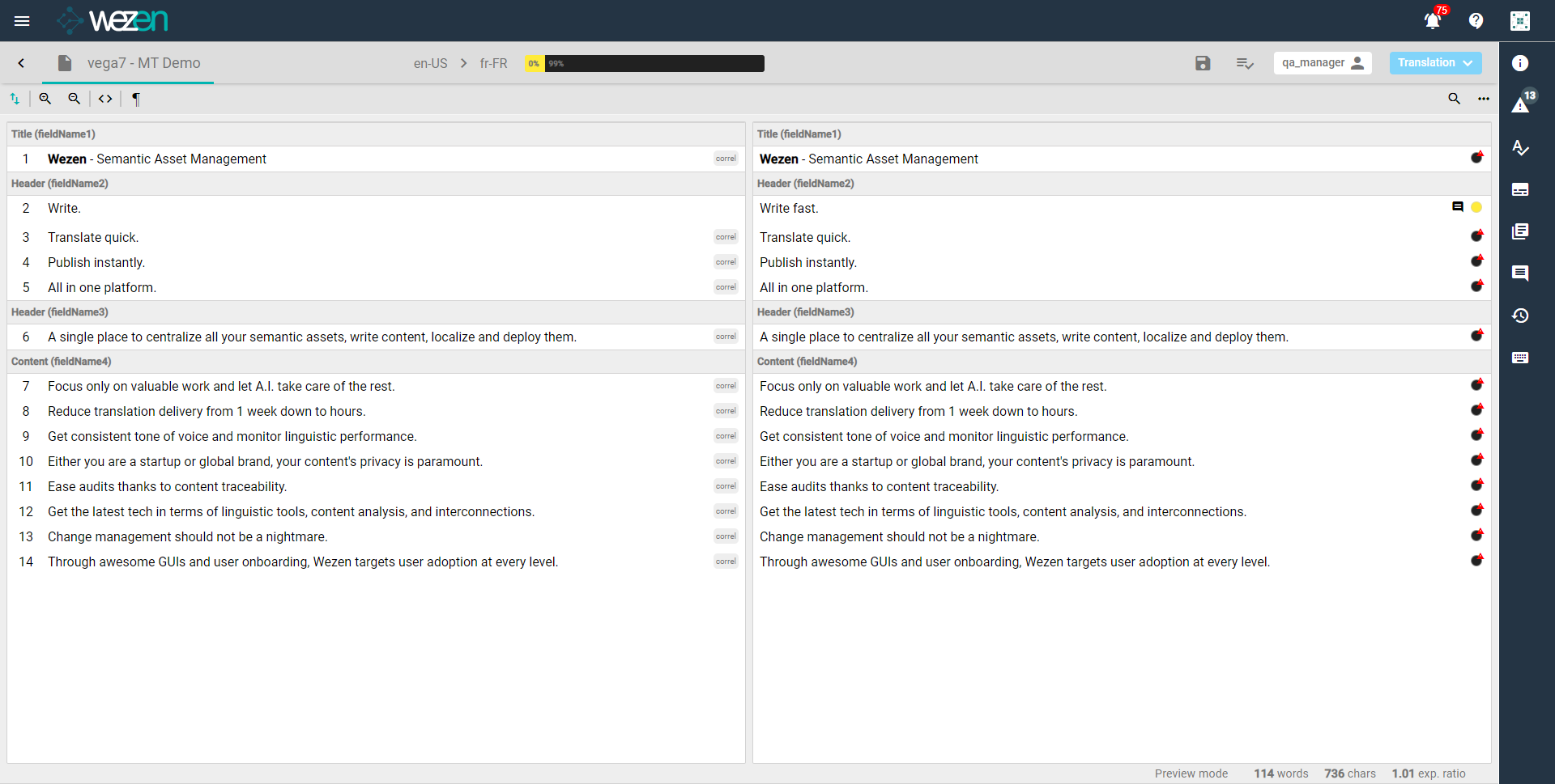Screen dimensions: 1555x784
Task: Toggle synchronized scrolling arrows icon
Action: click(x=15, y=99)
